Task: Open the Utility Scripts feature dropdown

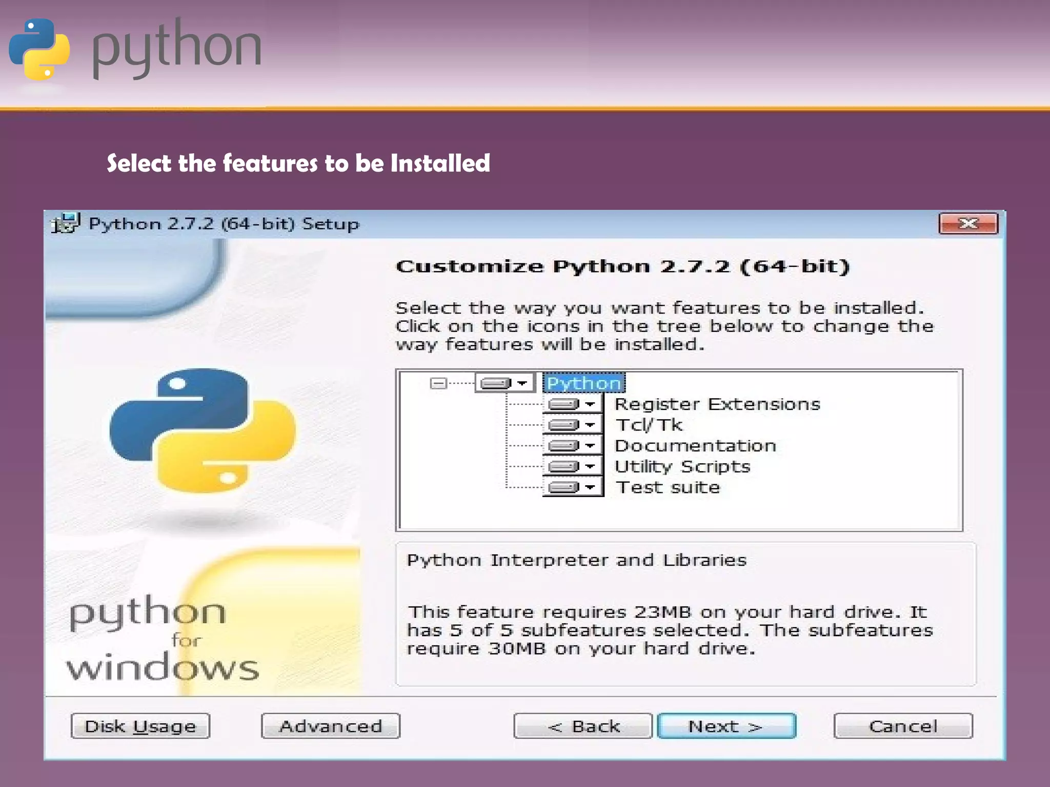Action: tap(572, 466)
